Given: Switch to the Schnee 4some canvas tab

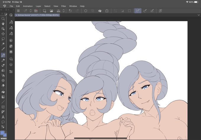Looking at the screenshot, I should pyautogui.click(x=37, y=15).
